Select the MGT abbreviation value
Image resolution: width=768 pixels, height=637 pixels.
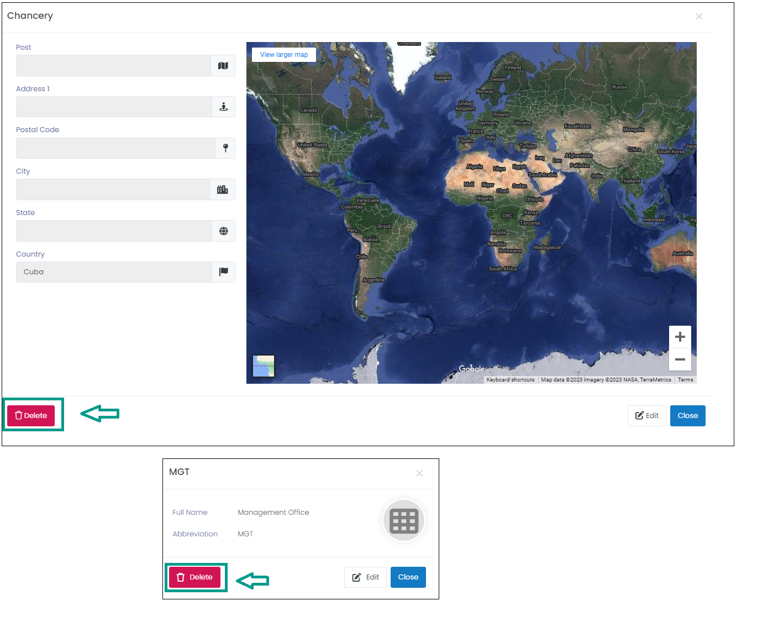(245, 534)
